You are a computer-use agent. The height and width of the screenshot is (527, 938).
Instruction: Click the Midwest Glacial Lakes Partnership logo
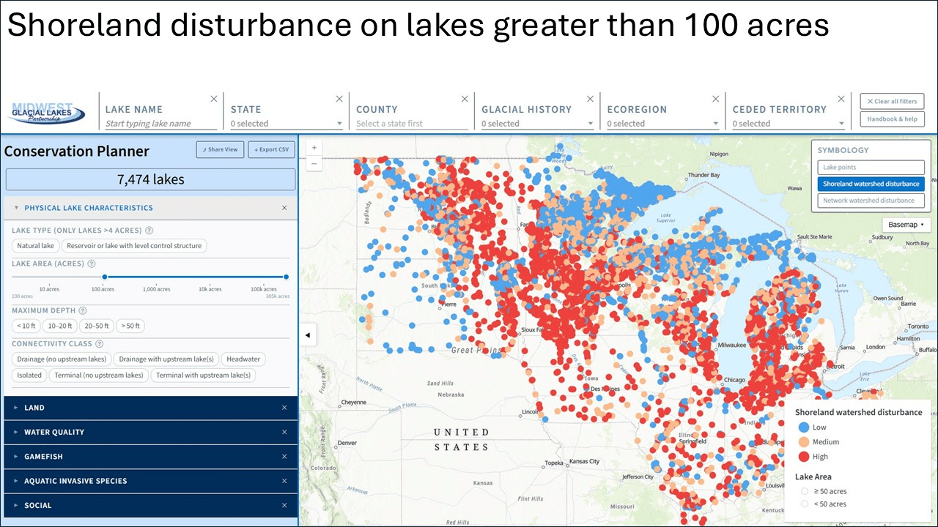[x=47, y=113]
